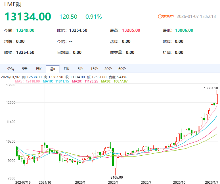Select the MA20 indicator value

[85, 81]
